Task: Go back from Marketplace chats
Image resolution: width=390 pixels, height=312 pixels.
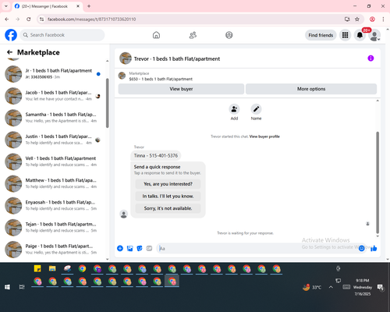Action: [10, 52]
